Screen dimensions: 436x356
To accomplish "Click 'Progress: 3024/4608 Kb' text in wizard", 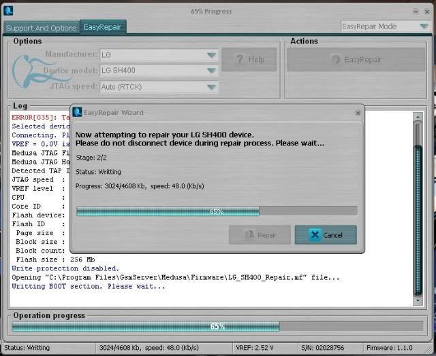I will coord(140,186).
